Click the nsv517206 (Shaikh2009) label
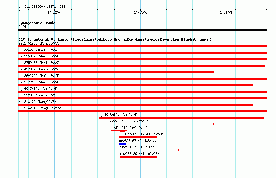The width and height of the screenshot is (276, 178). tap(39, 82)
